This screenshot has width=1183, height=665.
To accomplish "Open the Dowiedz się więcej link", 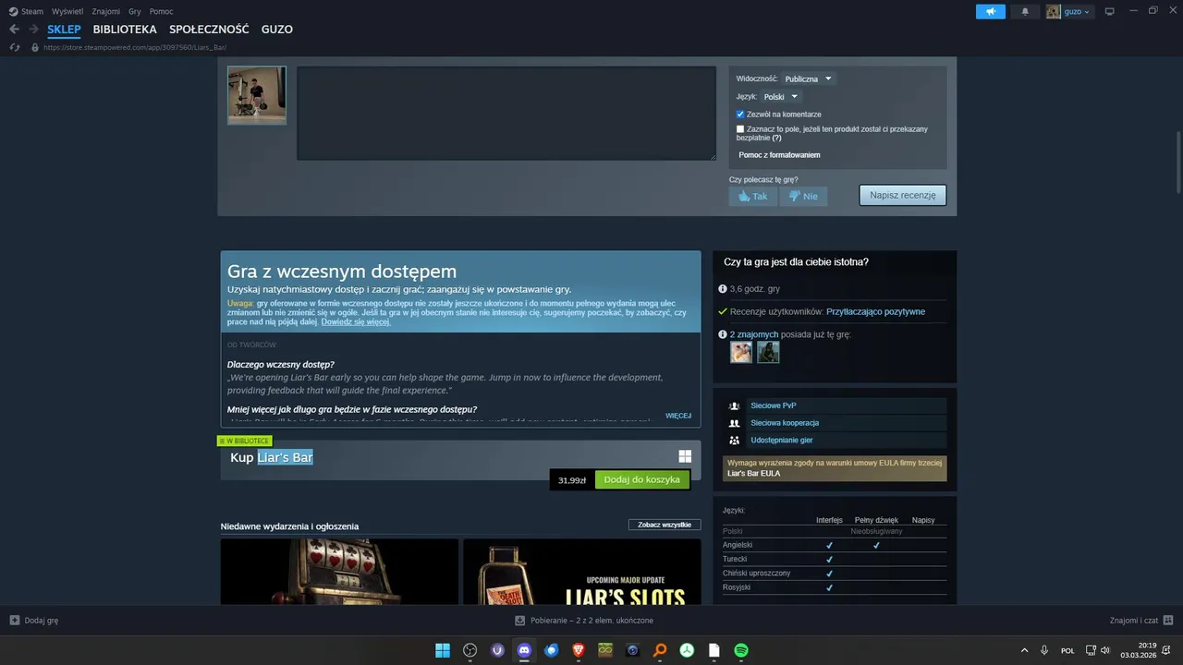I will tap(356, 322).
